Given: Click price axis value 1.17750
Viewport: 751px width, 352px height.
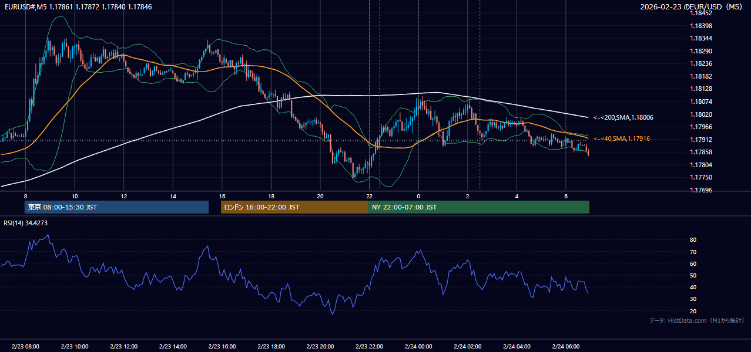Looking at the screenshot, I should 702,177.
